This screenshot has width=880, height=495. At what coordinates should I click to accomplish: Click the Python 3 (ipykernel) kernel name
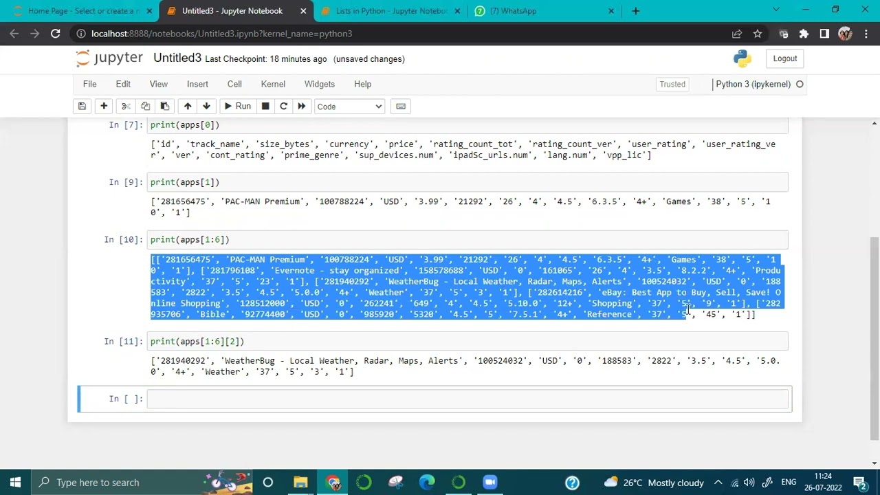pos(753,84)
